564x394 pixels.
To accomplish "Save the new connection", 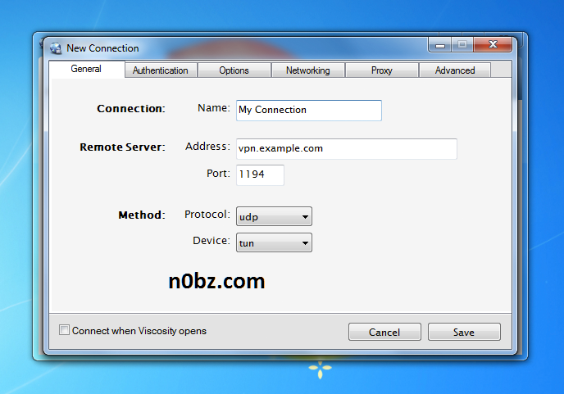I will click(464, 332).
